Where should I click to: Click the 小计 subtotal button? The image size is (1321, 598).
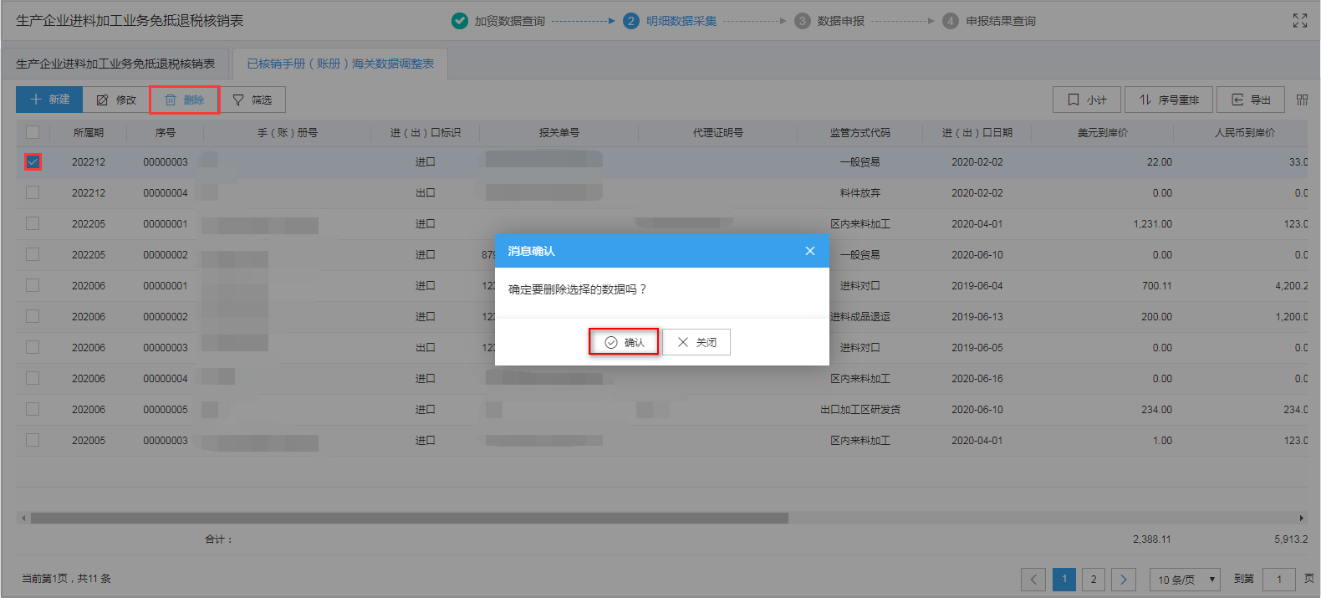coord(1087,100)
